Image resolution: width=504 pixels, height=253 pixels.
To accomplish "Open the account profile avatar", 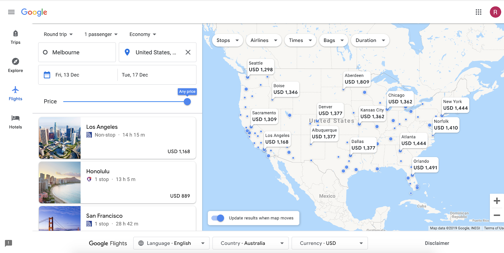I will click(495, 12).
